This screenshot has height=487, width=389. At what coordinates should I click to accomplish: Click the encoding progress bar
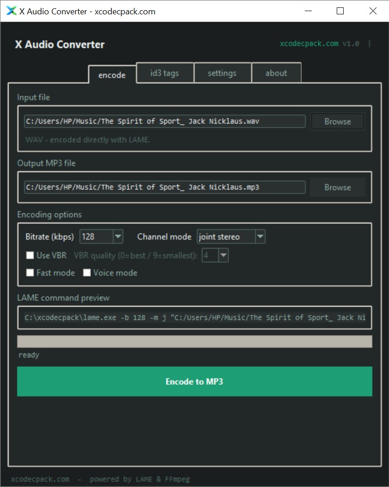click(x=194, y=341)
